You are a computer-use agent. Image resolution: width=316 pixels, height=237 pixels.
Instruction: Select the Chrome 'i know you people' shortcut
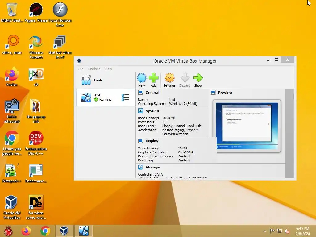pos(12,143)
